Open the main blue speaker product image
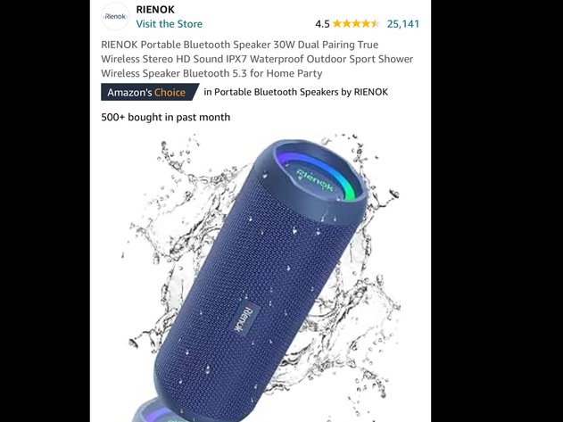 [x=261, y=277]
